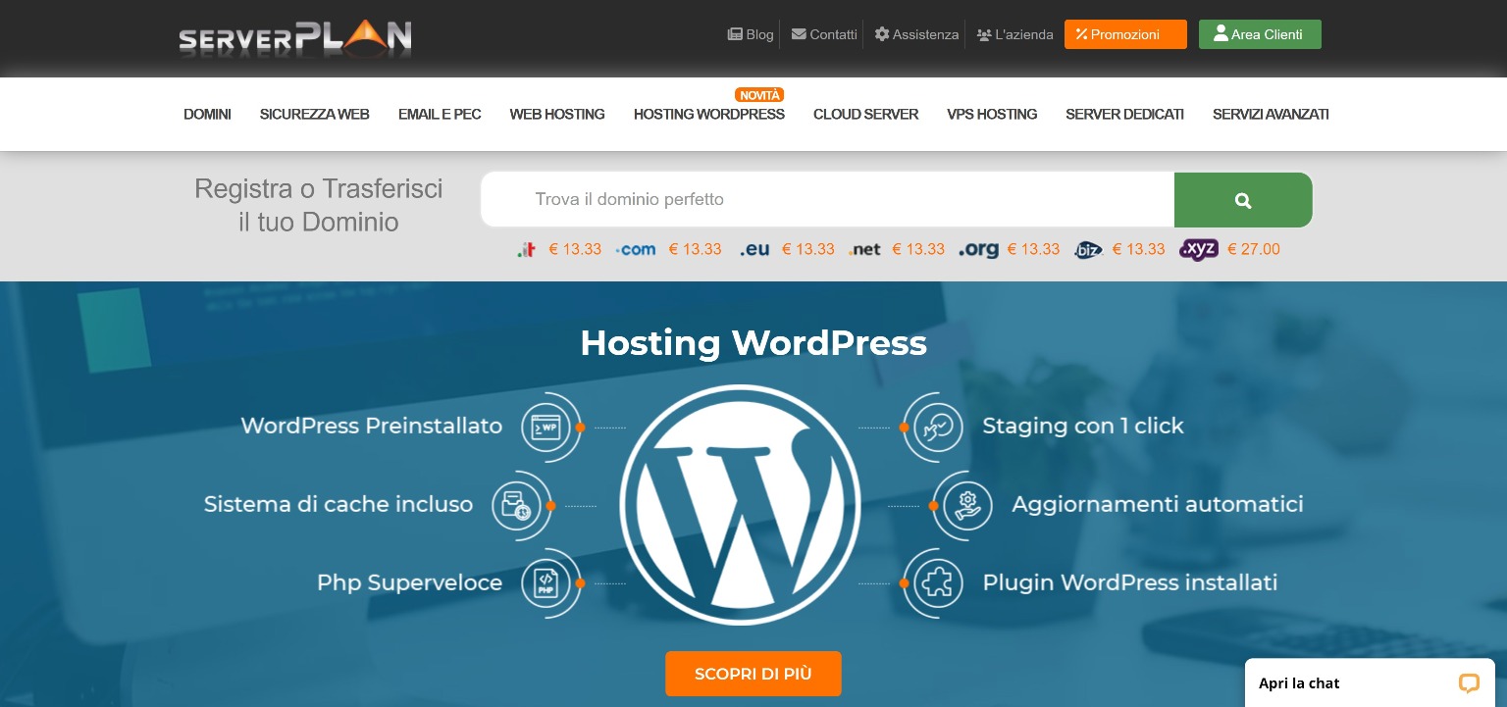1507x707 pixels.
Task: Click the Aggiornamenti automatici gear icon
Action: [967, 506]
